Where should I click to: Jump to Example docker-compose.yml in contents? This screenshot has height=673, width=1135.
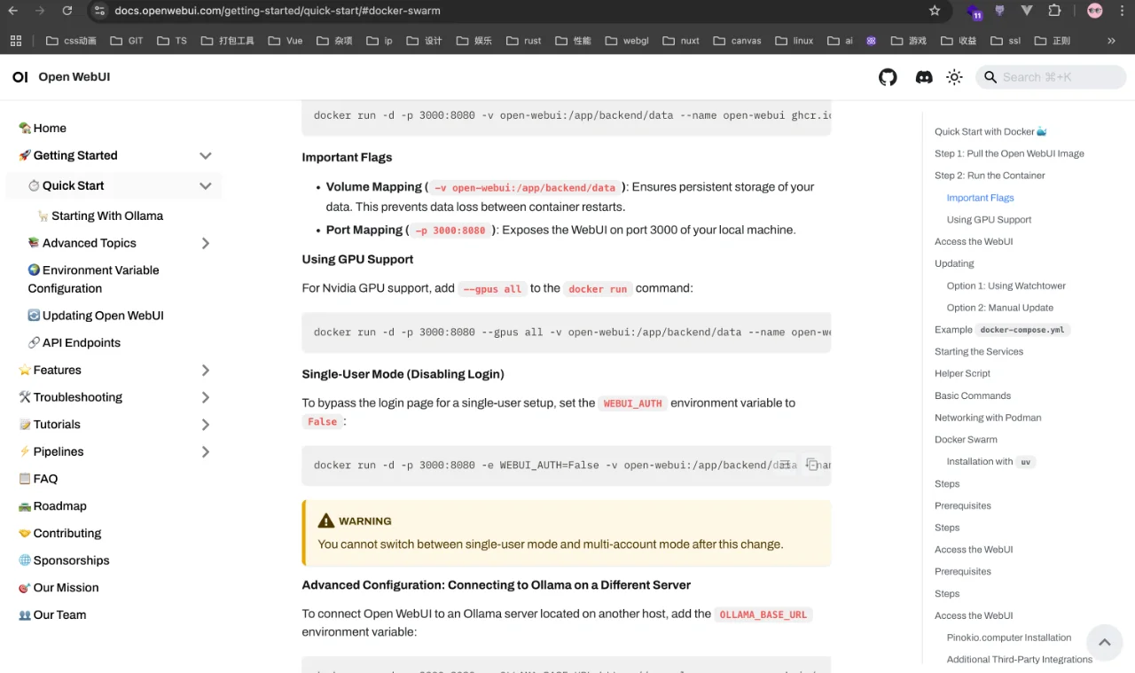pos(1003,330)
